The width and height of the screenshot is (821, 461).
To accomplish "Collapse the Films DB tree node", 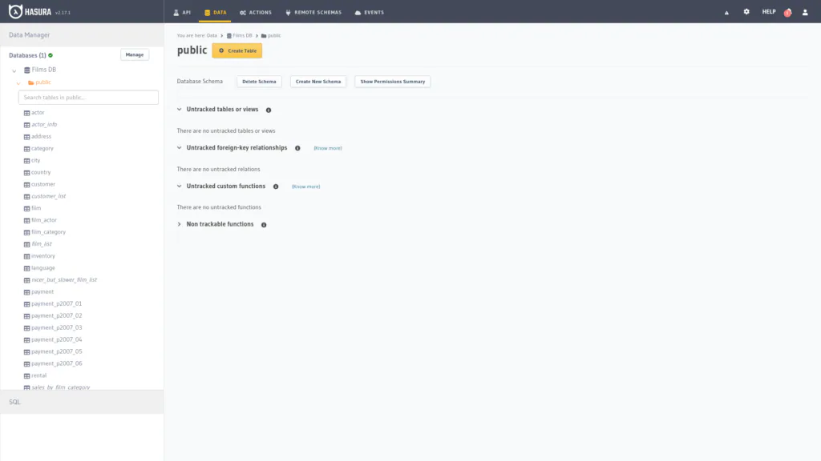I will (14, 70).
